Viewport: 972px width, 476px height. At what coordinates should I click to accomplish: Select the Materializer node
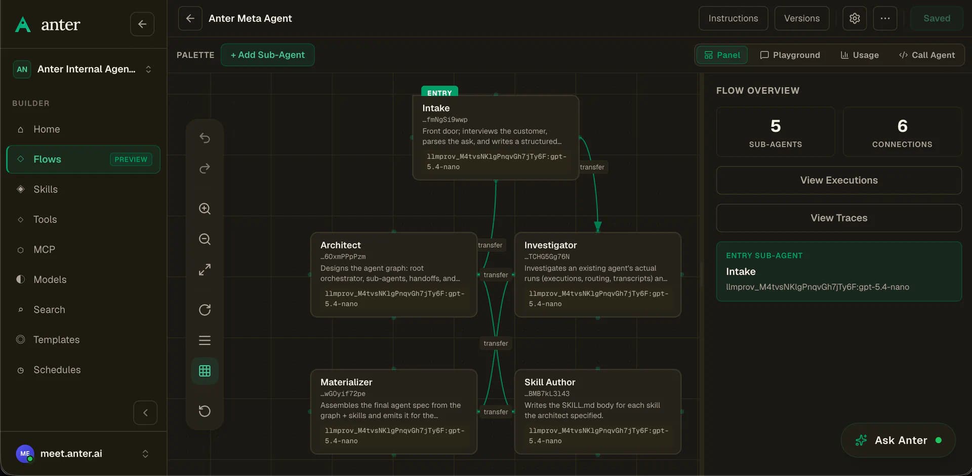pos(394,412)
